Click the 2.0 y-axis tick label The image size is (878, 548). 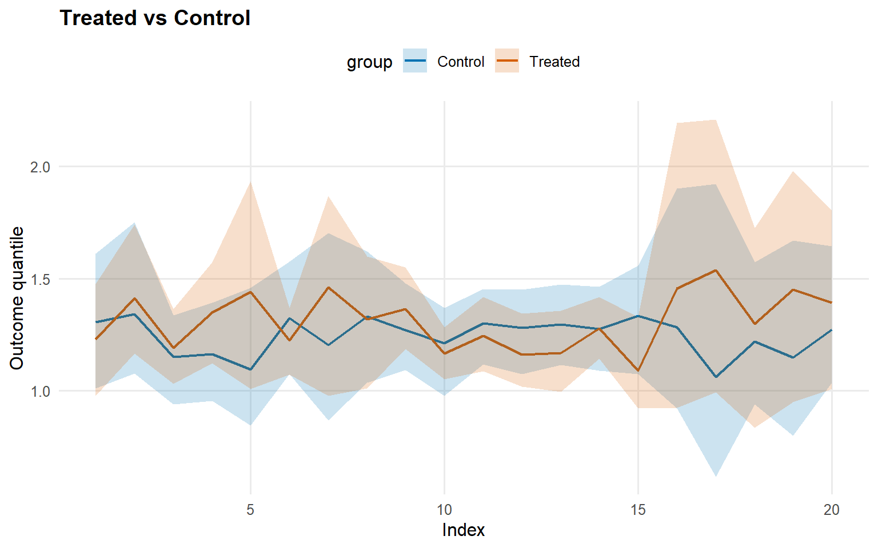pyautogui.click(x=40, y=167)
